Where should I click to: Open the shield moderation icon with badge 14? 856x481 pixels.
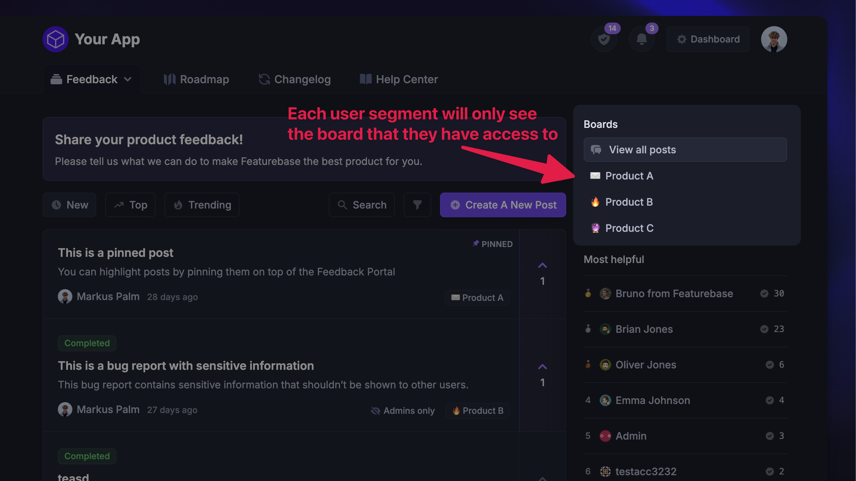(604, 39)
